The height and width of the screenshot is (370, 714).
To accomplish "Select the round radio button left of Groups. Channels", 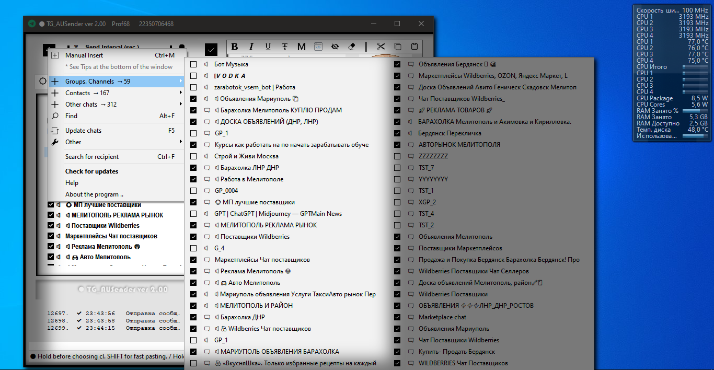I will pos(43,82).
